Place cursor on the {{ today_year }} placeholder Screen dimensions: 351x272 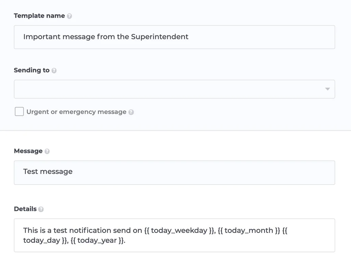[x=97, y=241]
